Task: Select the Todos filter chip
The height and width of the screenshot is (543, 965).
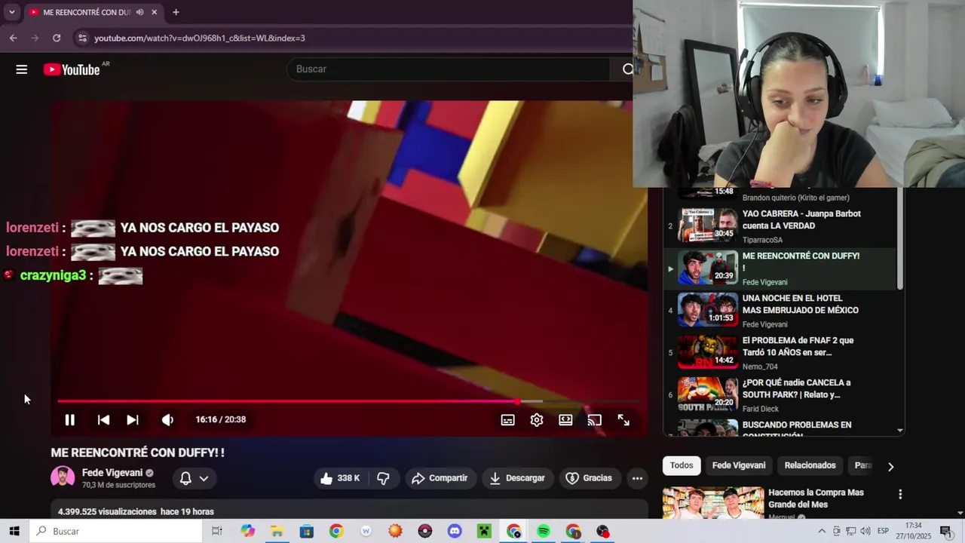Action: tap(682, 465)
